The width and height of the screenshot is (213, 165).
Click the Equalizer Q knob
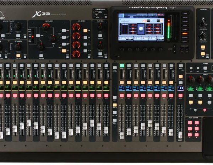point(46,27)
